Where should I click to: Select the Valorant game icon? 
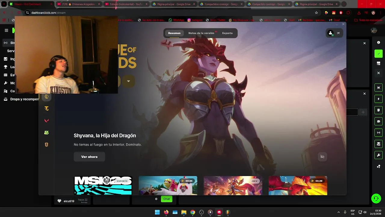[46, 121]
